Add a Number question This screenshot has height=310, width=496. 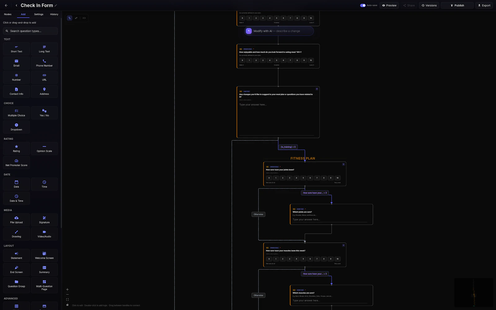click(16, 77)
